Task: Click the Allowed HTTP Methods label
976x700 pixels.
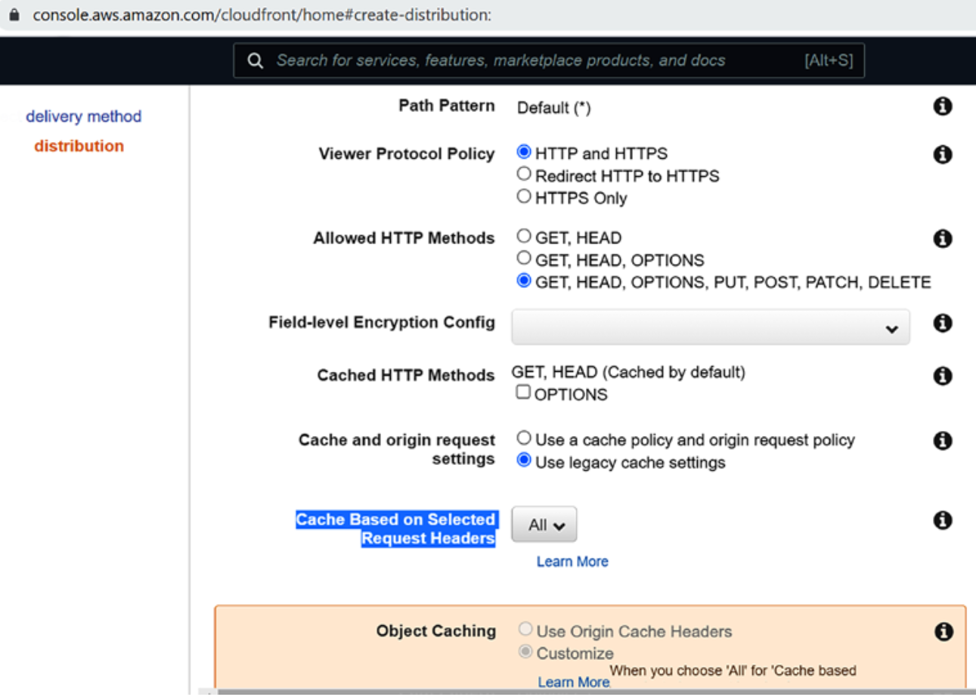Action: [x=404, y=238]
